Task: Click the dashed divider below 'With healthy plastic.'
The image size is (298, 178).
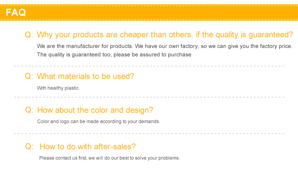Action: tap(149, 97)
